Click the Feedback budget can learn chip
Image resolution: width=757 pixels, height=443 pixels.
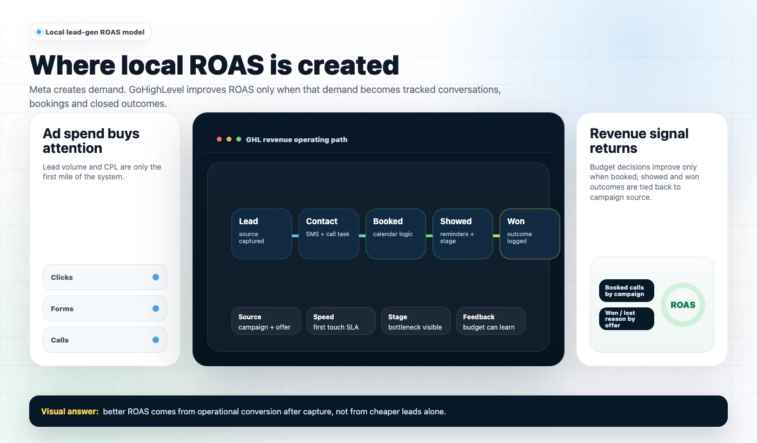tap(491, 321)
